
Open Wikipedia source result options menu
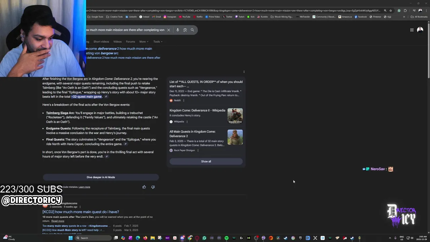(187, 122)
